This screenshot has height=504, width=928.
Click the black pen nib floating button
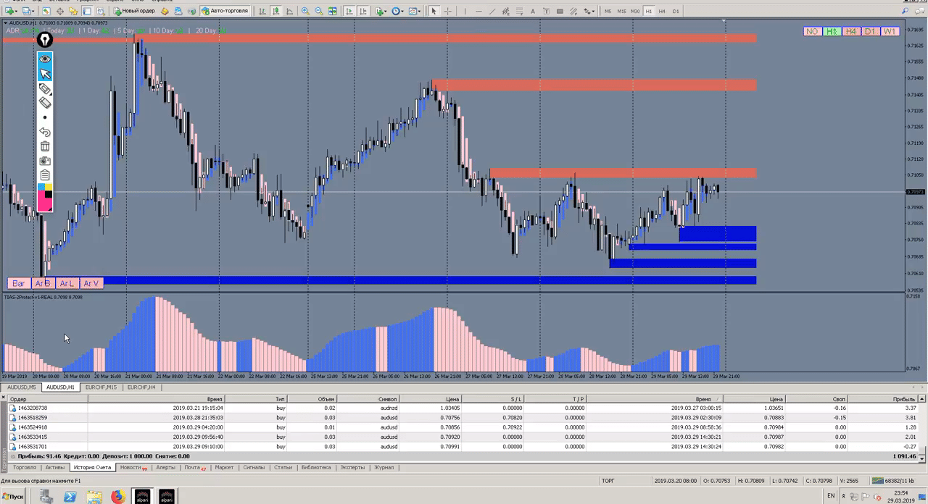tap(45, 40)
